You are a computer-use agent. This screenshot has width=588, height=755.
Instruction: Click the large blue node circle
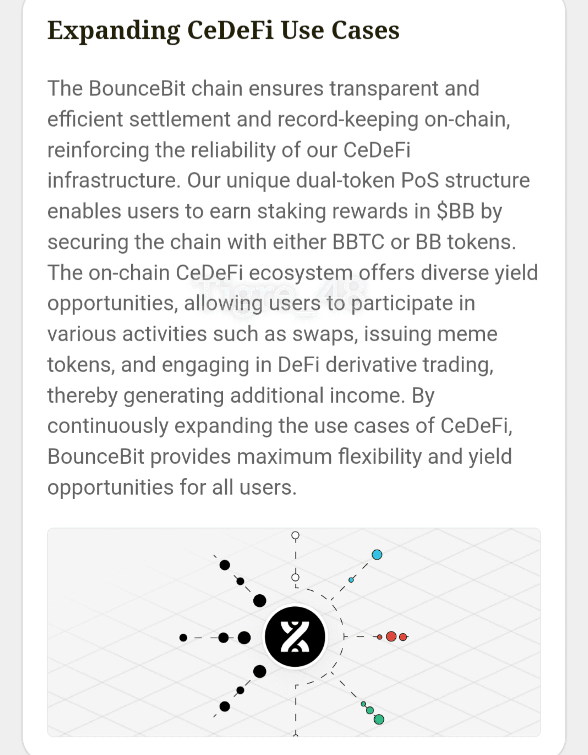377,554
